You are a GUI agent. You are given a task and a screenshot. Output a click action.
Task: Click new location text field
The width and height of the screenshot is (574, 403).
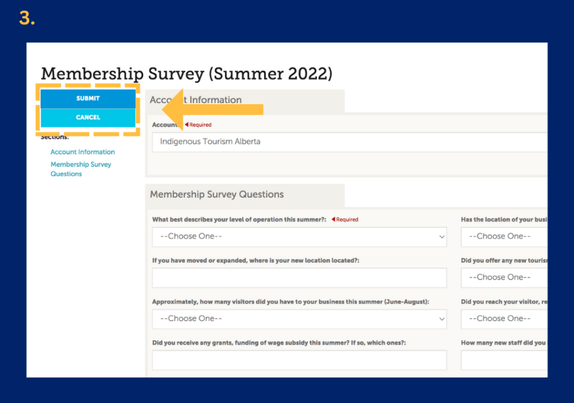tap(299, 278)
